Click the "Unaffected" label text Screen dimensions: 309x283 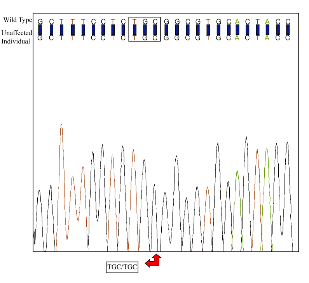[17, 33]
